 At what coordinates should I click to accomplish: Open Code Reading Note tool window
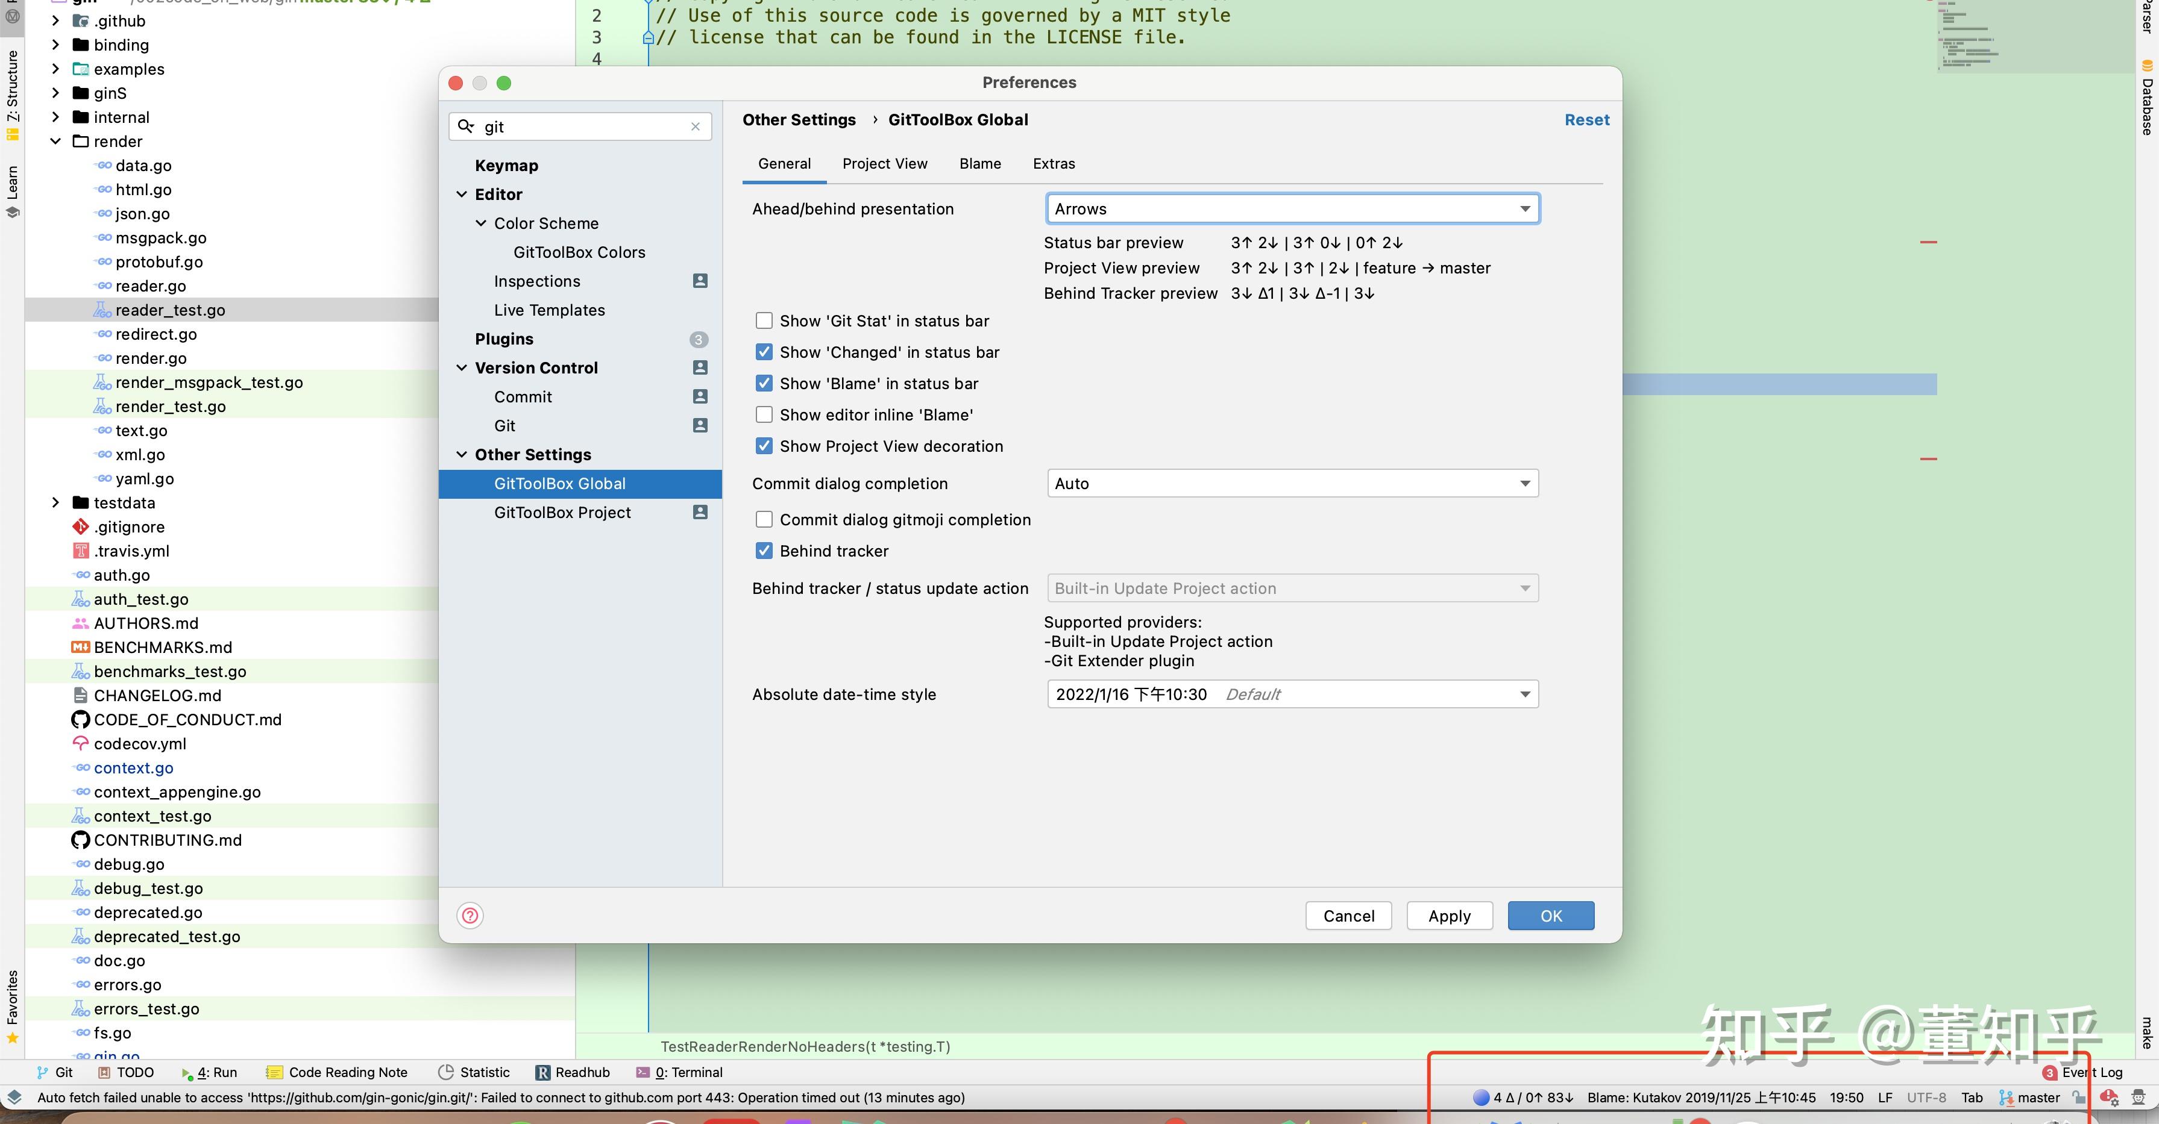(337, 1072)
